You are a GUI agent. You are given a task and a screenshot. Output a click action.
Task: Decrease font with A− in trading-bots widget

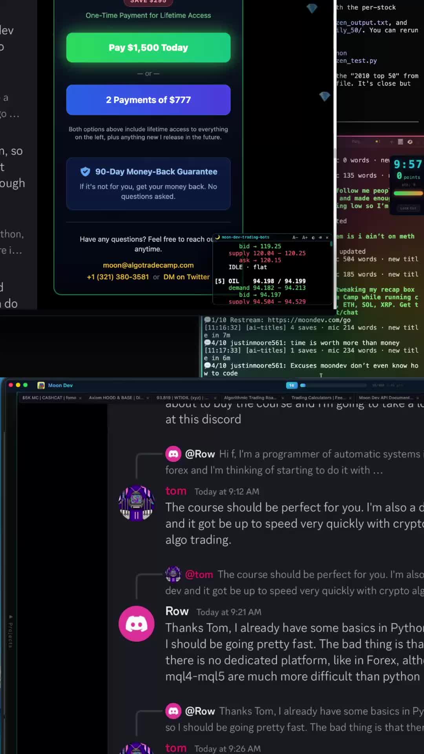click(295, 237)
